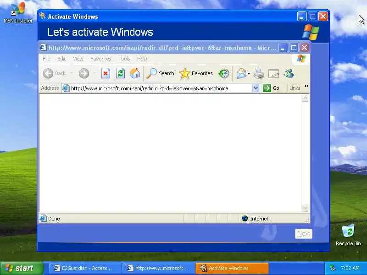
Task: Select the Recycle Bin desktop icon
Action: pyautogui.click(x=348, y=235)
